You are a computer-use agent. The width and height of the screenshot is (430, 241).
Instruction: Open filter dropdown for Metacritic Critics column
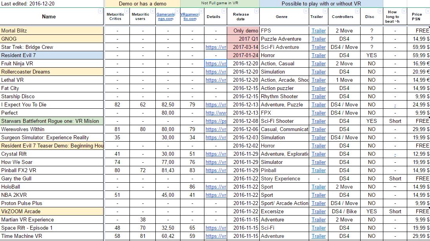pos(126,11)
